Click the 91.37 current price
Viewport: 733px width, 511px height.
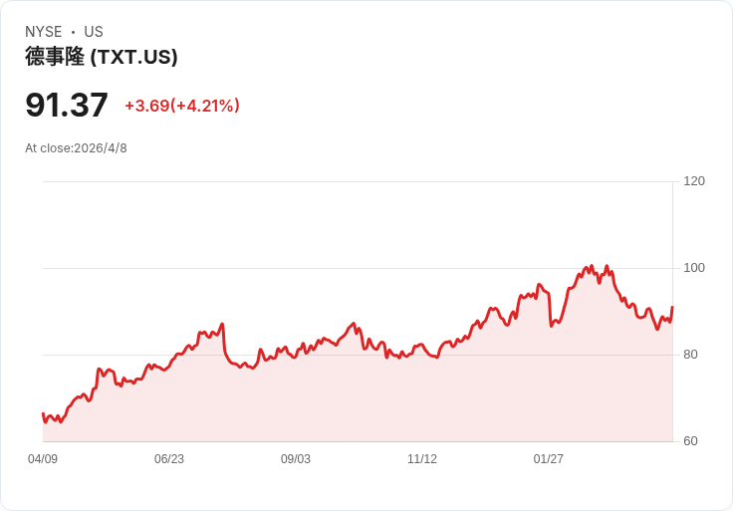click(67, 106)
